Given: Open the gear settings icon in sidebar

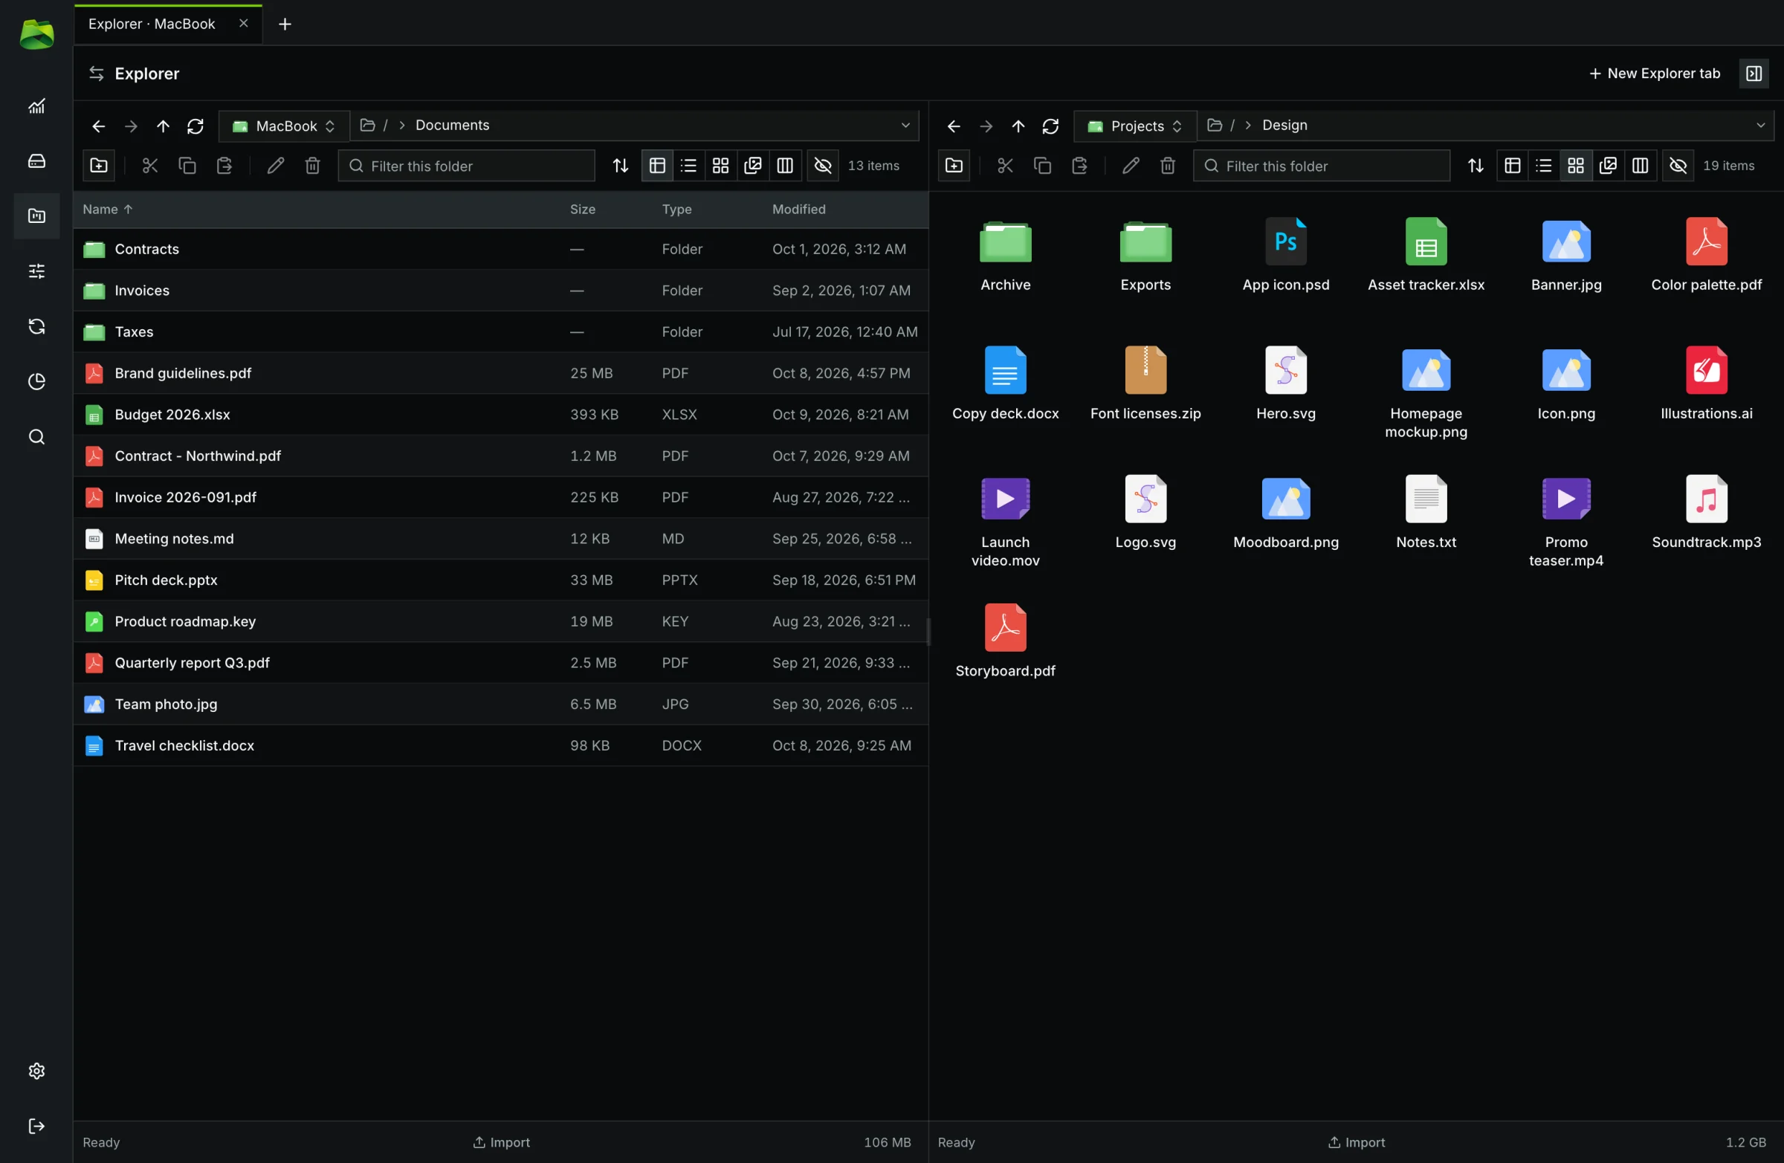Looking at the screenshot, I should [36, 1072].
